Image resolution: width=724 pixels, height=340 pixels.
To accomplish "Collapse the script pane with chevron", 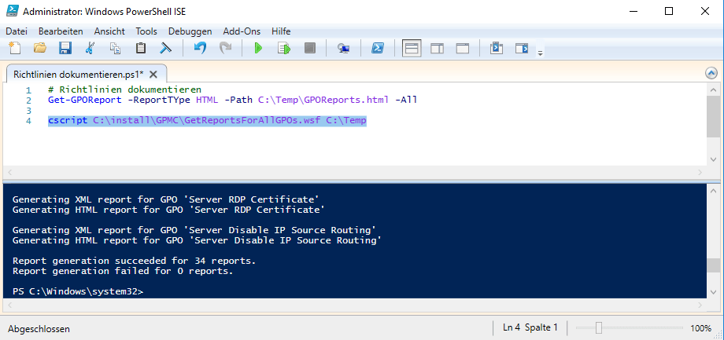I will (x=711, y=73).
